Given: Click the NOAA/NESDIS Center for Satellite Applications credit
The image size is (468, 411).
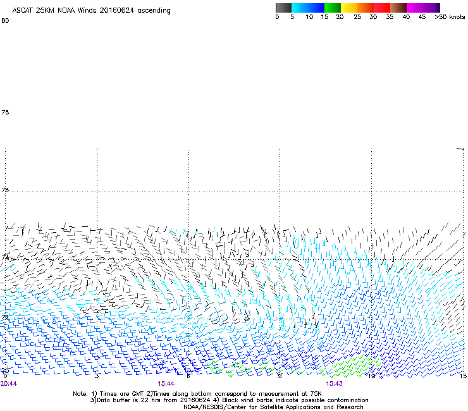Looking at the screenshot, I should point(273,407).
